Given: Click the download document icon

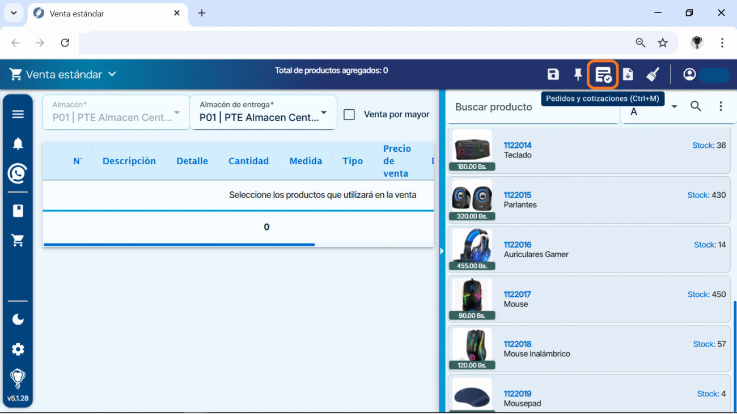Looking at the screenshot, I should pos(628,74).
